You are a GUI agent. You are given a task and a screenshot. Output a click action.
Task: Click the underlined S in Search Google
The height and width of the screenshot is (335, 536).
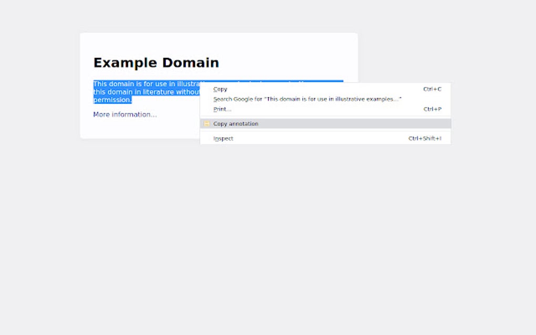[215, 99]
